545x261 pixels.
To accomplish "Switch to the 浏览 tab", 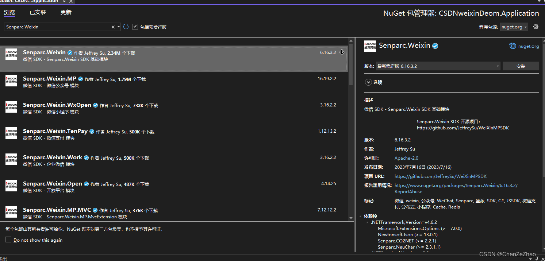I will pos(9,12).
